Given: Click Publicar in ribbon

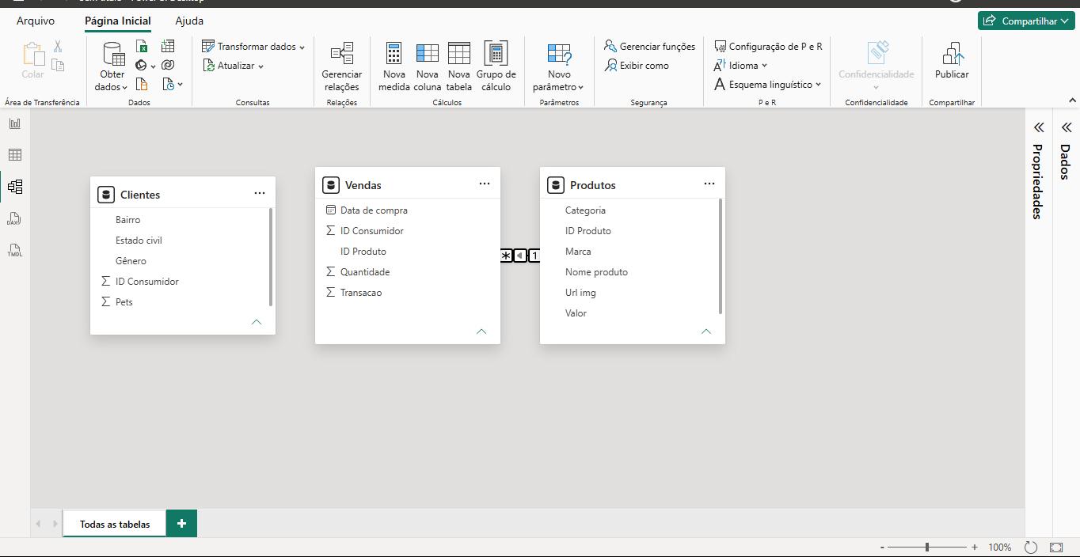Looking at the screenshot, I should click(x=952, y=61).
